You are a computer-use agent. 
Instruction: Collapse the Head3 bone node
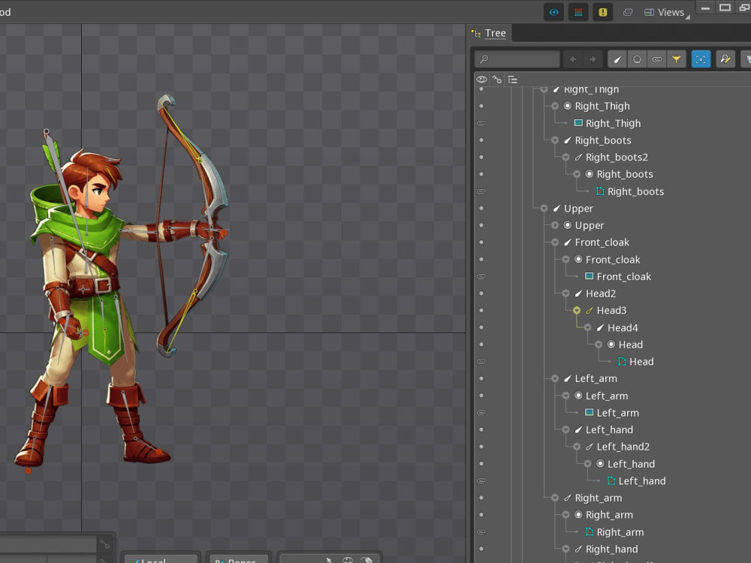click(x=577, y=310)
